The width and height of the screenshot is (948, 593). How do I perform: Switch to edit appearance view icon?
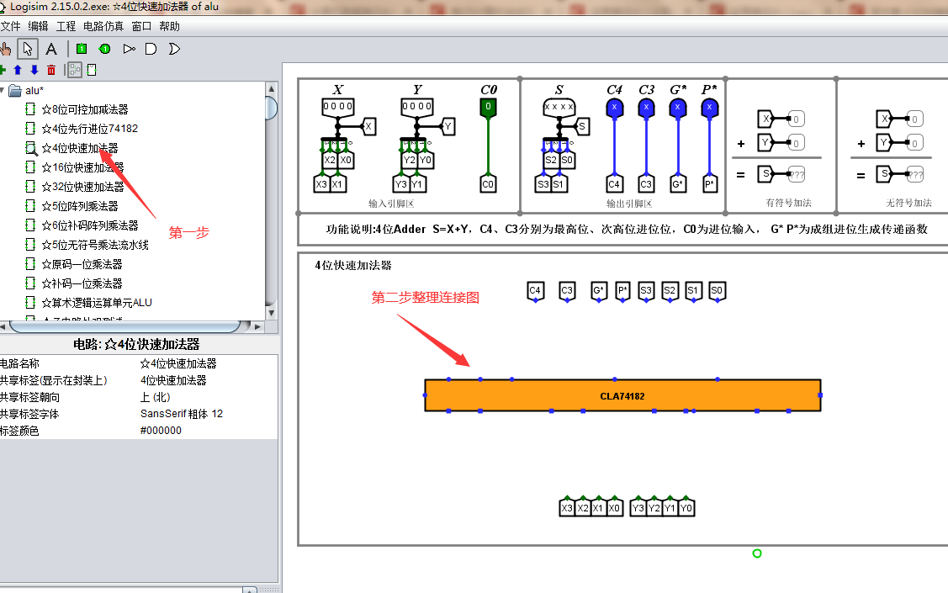click(x=92, y=70)
